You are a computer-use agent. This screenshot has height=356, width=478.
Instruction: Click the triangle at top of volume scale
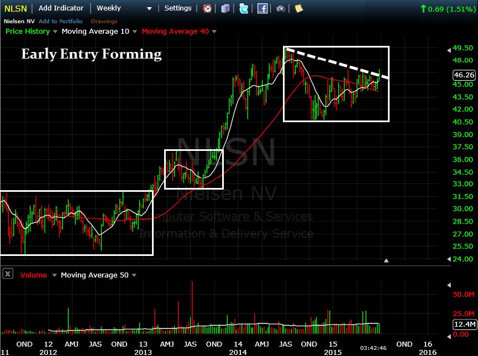[449, 285]
